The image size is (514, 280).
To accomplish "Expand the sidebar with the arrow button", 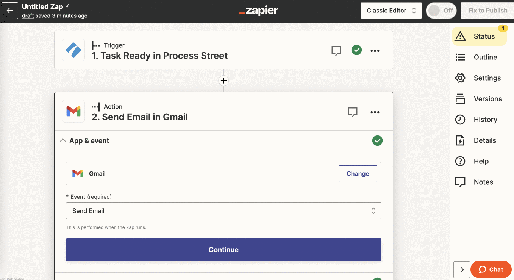I will click(462, 270).
